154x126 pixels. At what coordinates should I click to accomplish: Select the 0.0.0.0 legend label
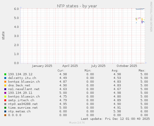[x=15, y=115]
